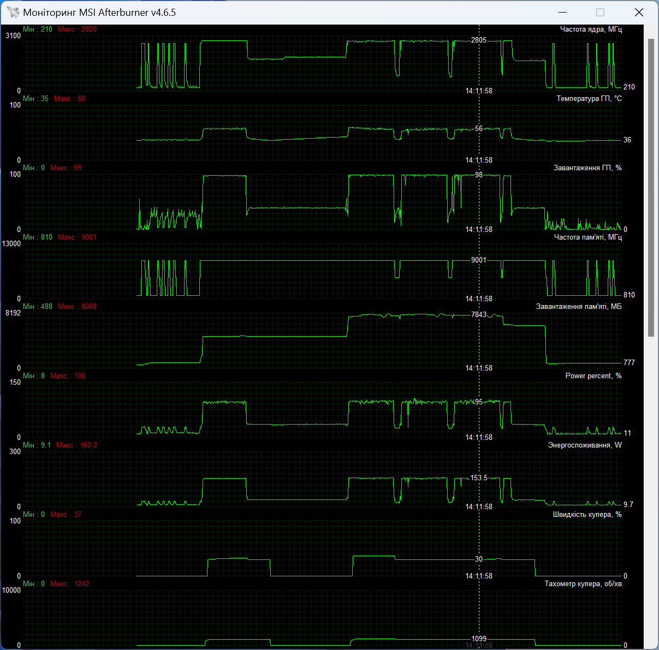659x650 pixels.
Task: Click the 'Тахометр кулера, об/хв' graph title
Action: (583, 583)
